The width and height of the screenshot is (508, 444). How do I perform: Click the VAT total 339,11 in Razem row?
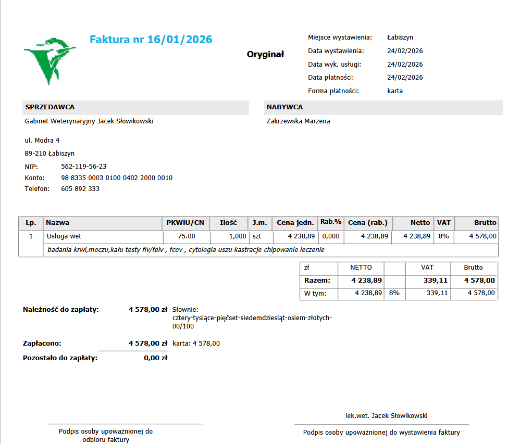436,280
